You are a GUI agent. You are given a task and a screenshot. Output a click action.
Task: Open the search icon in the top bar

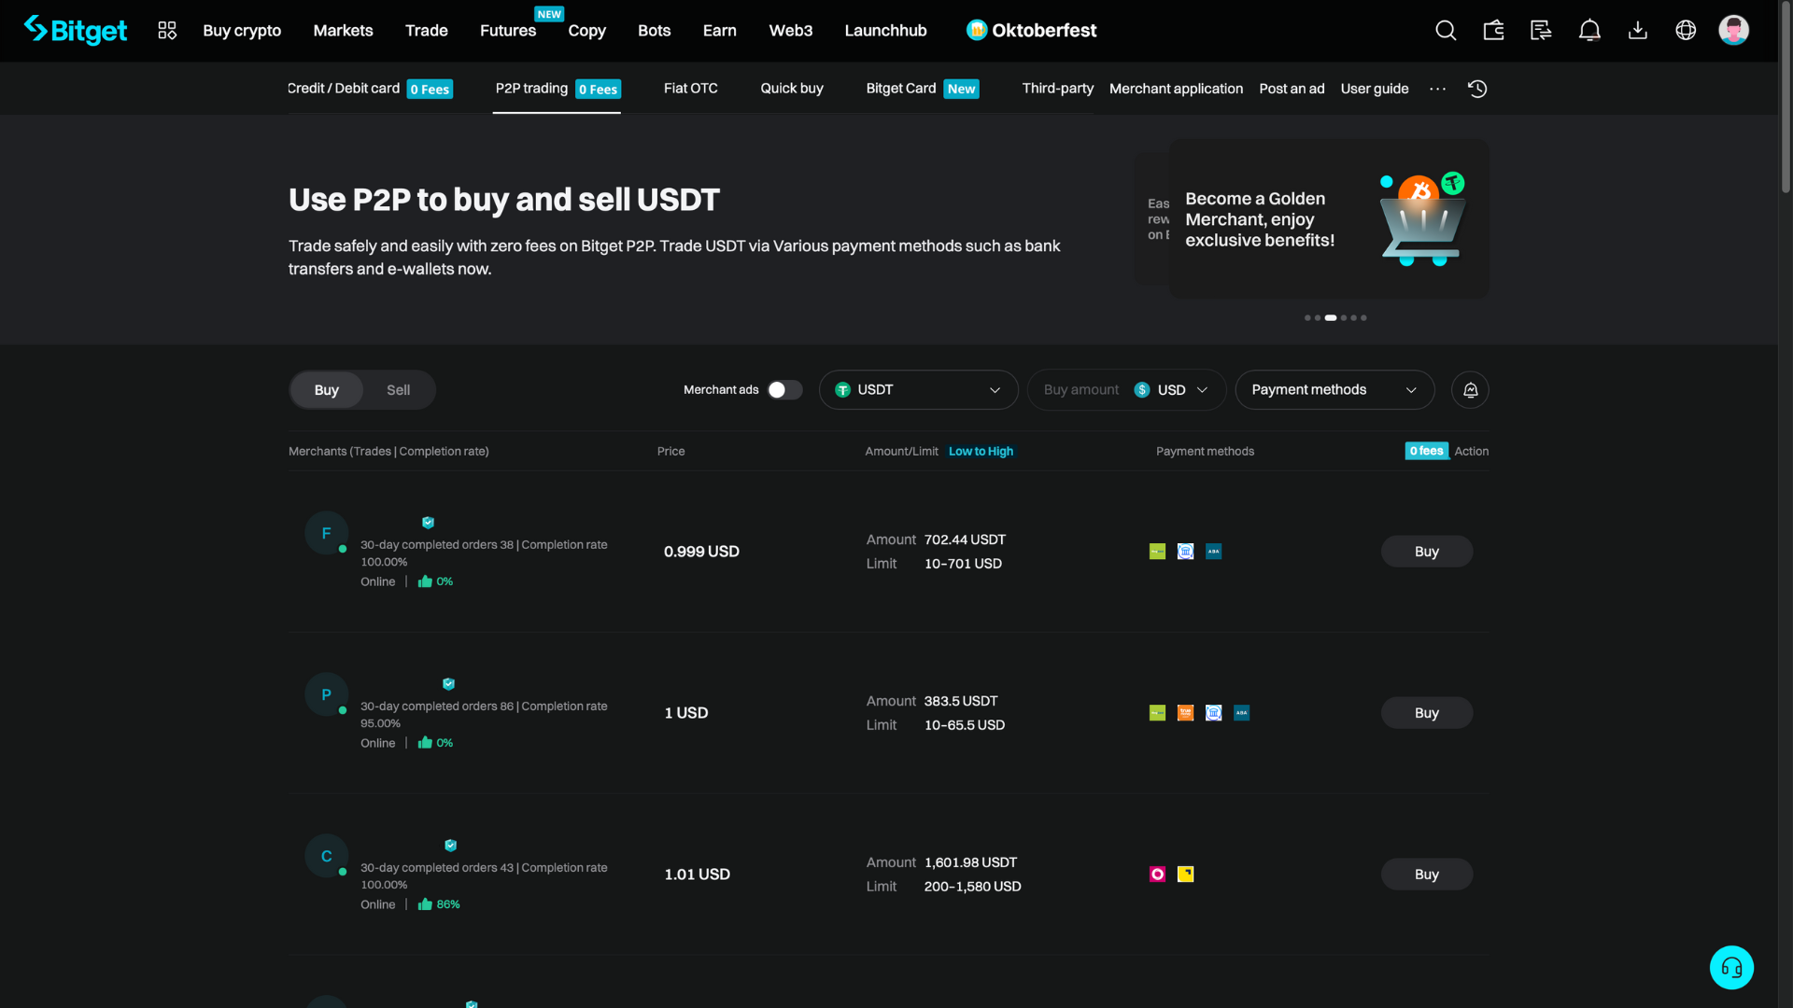pyautogui.click(x=1446, y=30)
